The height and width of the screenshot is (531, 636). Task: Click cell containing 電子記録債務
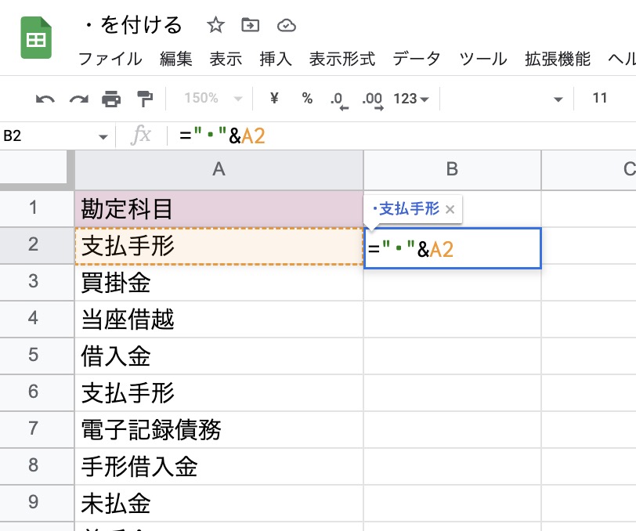(219, 429)
